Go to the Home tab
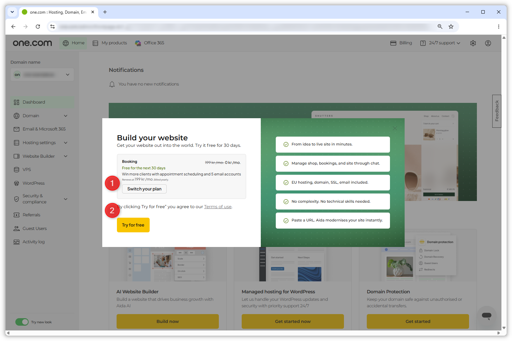512x341 pixels. [74, 43]
